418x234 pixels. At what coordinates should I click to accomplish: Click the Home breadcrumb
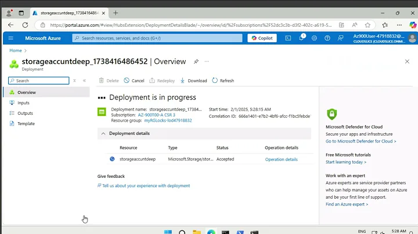pyautogui.click(x=16, y=50)
